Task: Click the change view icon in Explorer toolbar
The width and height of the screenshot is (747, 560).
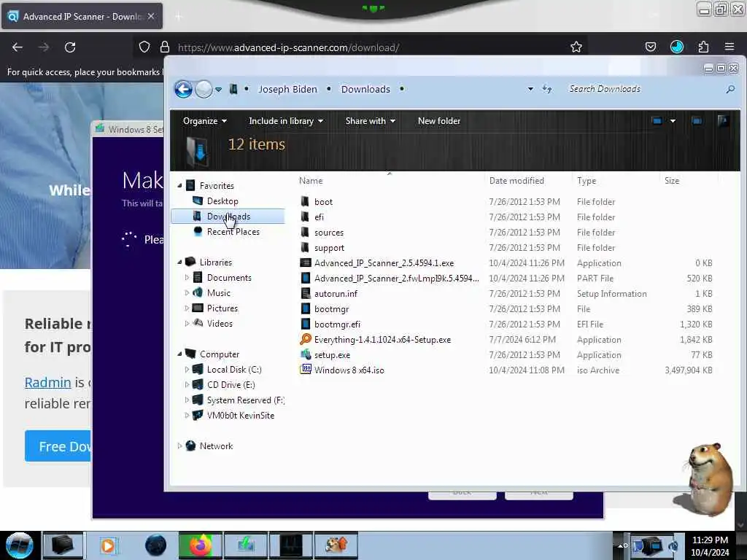Action: click(657, 121)
